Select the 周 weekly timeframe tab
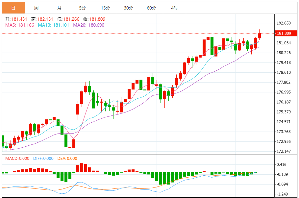Image resolution: width=299 pixels, height=198 pixels. click(36, 8)
